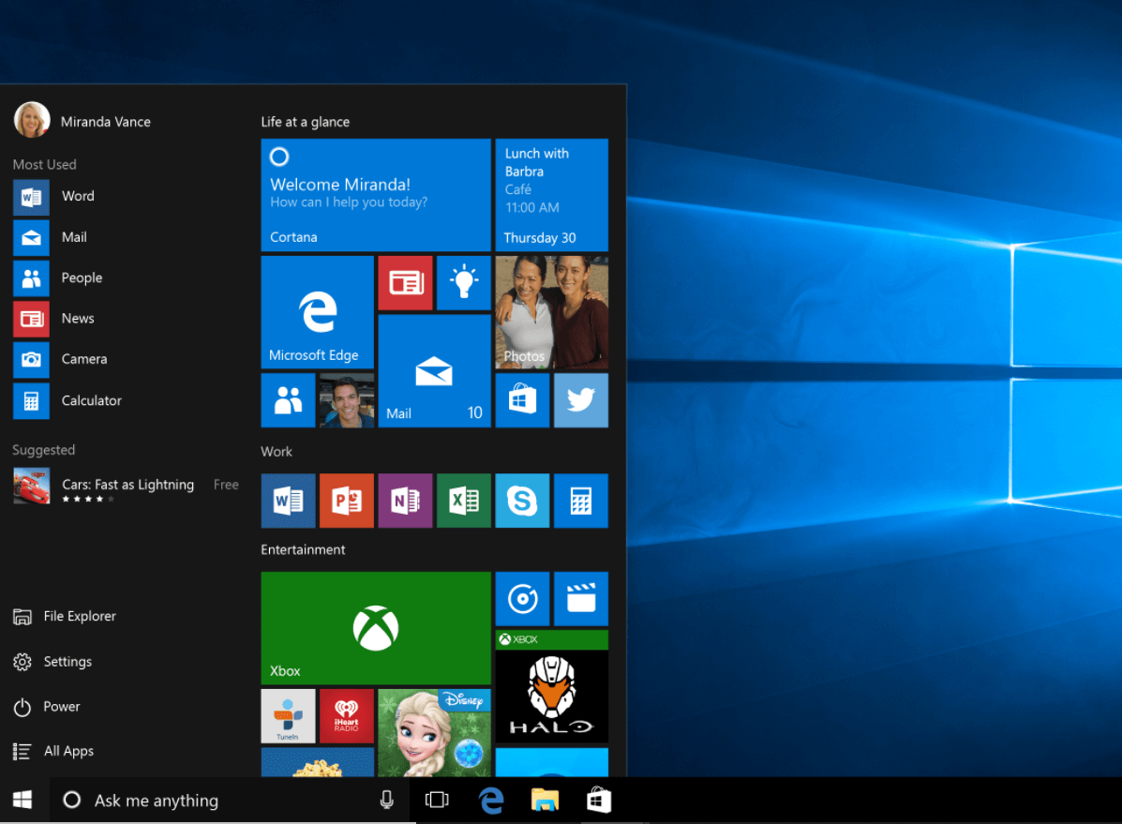The image size is (1122, 824).
Task: Open the Microsoft Edge tile
Action: point(317,311)
